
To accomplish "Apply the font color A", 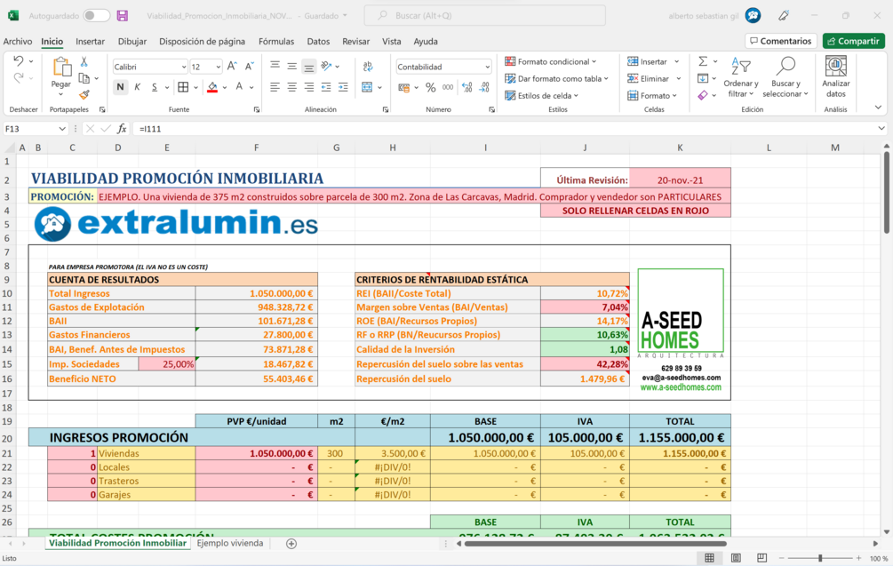I will [x=239, y=87].
